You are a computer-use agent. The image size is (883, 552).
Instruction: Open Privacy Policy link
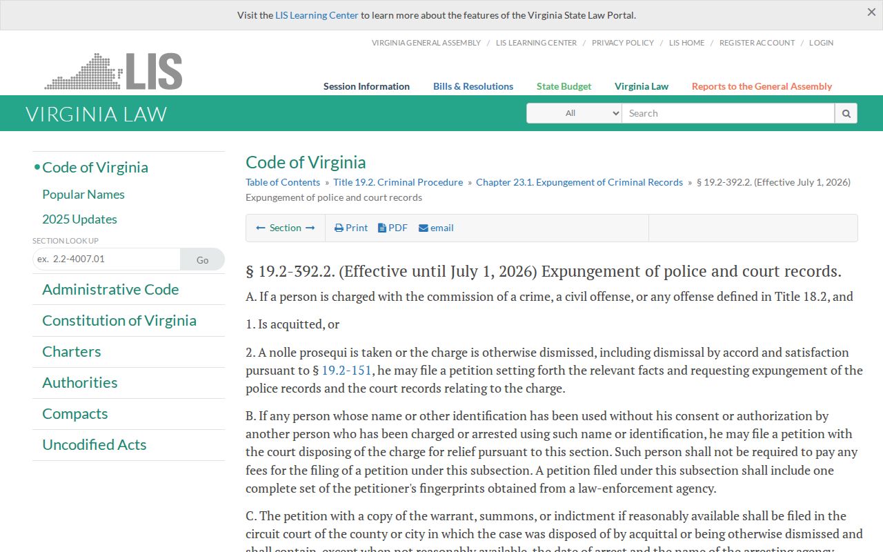[x=623, y=43]
